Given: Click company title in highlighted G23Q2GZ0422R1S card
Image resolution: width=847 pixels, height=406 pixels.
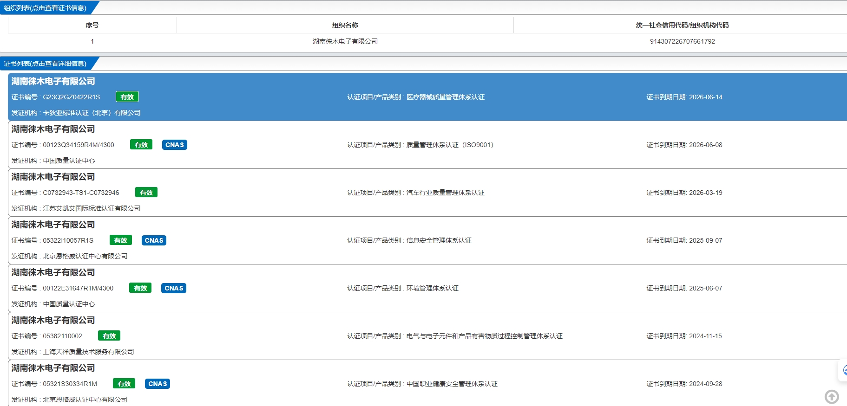Looking at the screenshot, I should click(53, 81).
